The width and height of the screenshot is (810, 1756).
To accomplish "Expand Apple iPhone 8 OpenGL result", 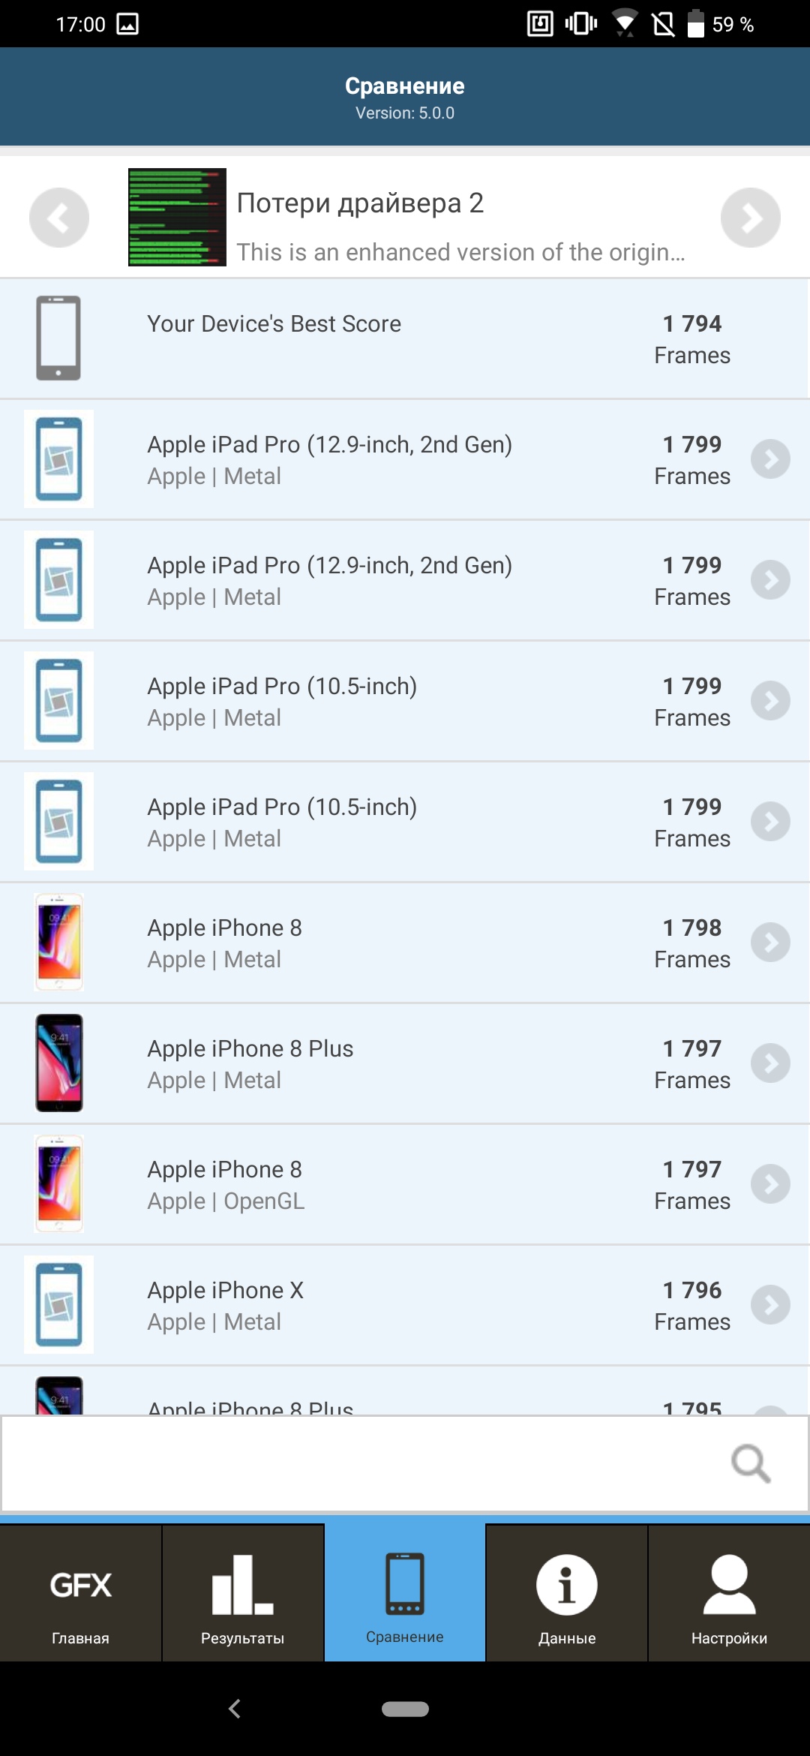I will pos(770,1184).
